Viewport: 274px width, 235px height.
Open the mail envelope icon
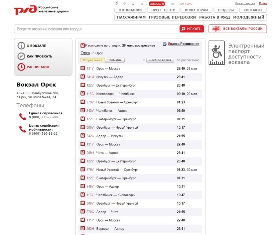pyautogui.click(x=142, y=4)
